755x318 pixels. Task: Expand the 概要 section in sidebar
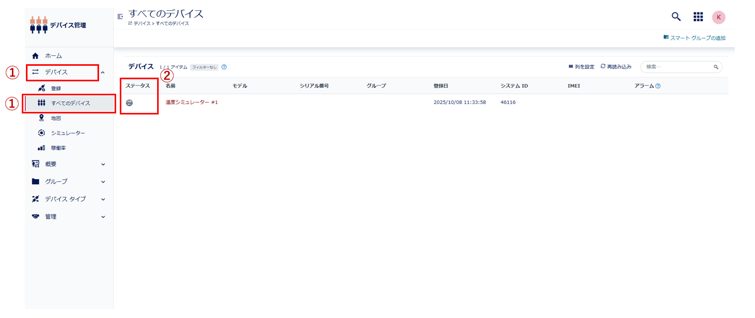50,164
